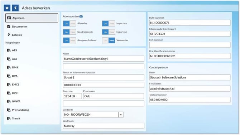Set Afzender to Nee
Image resolution: width=240 pixels, height=135 pixels.
click(x=73, y=24)
